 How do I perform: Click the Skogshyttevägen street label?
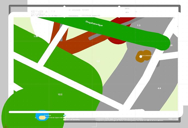(x=94, y=24)
